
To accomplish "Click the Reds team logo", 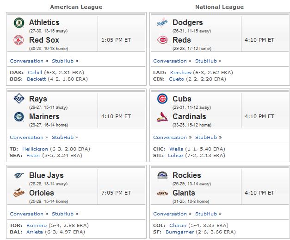I will 162,40.
